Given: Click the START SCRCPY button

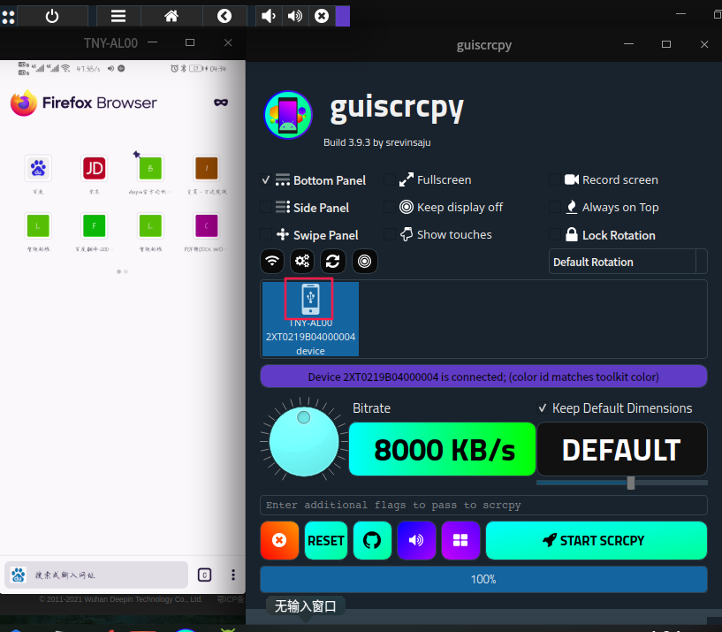Looking at the screenshot, I should coord(597,540).
